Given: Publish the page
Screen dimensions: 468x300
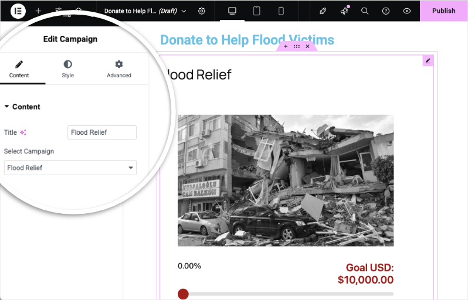Looking at the screenshot, I should (x=444, y=11).
